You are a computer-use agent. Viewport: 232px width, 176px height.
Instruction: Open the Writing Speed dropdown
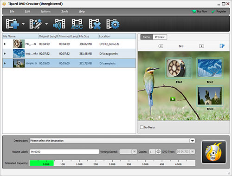click(x=135, y=151)
